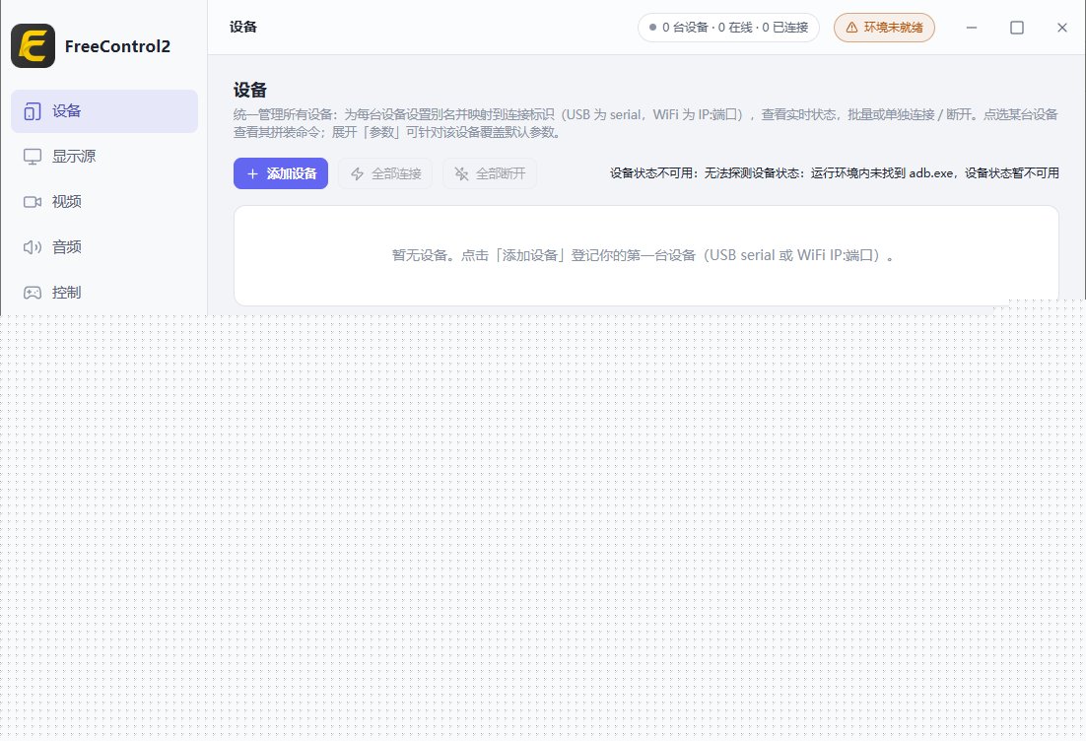
Task: Click the 全部断开 button
Action: [x=490, y=173]
